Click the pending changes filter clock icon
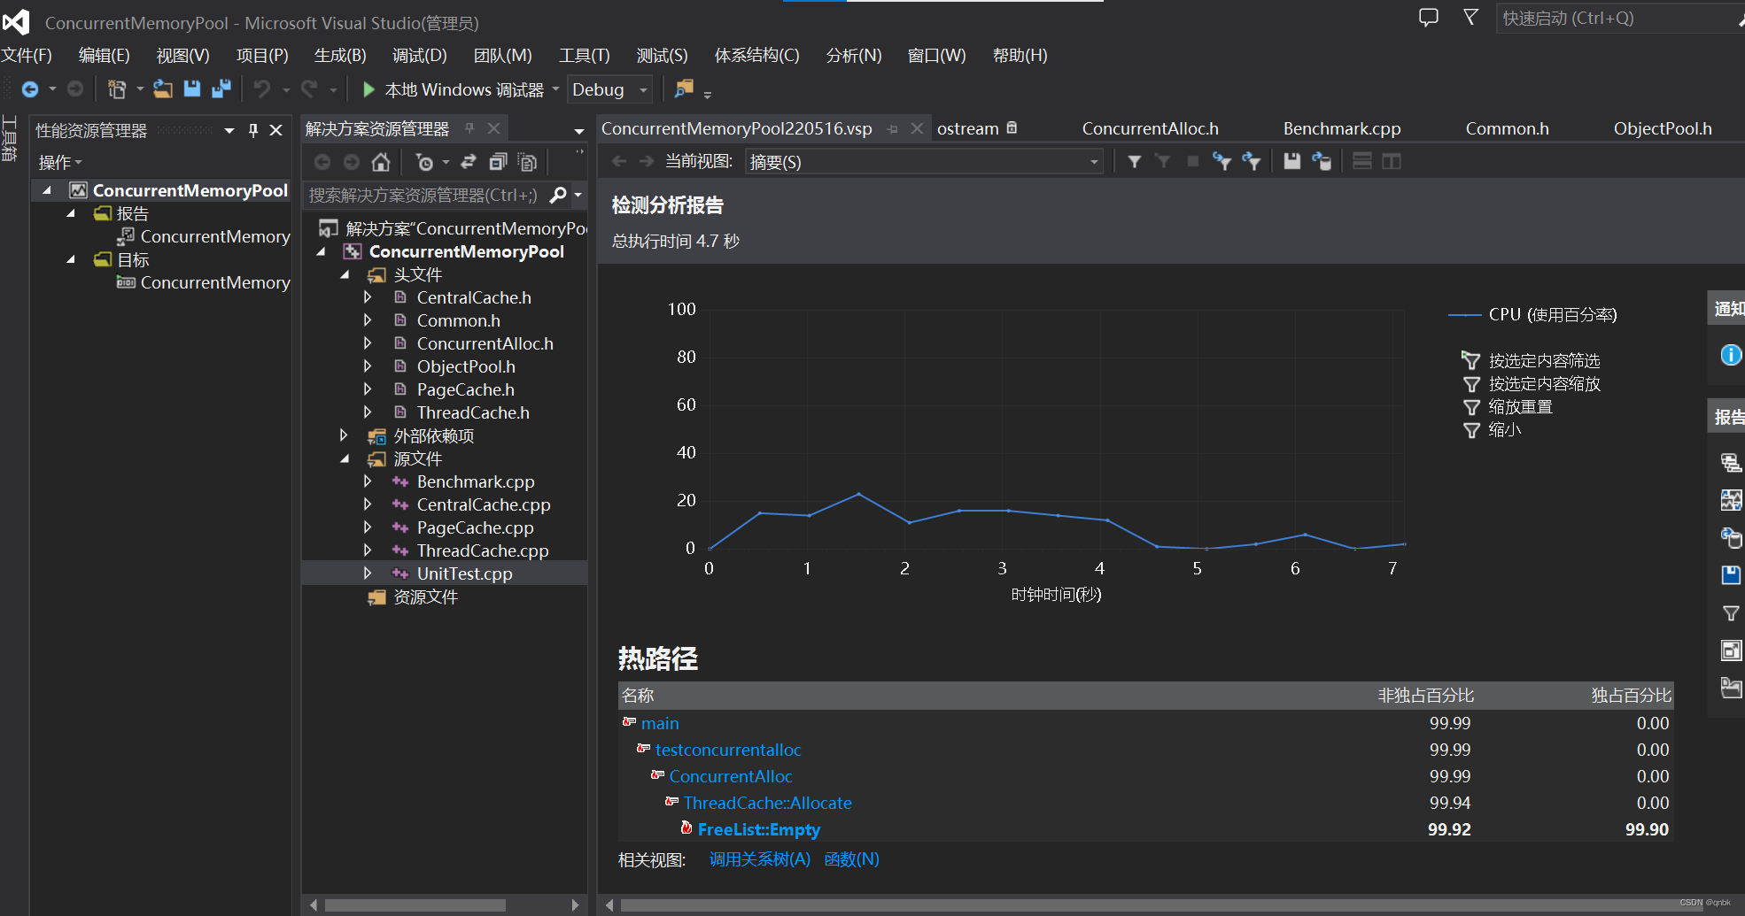The width and height of the screenshot is (1745, 916). pyautogui.click(x=425, y=162)
